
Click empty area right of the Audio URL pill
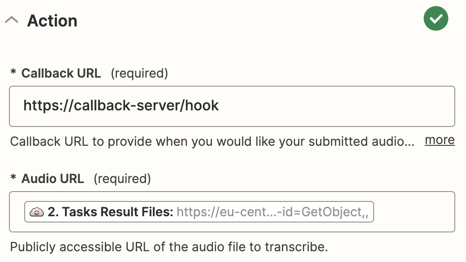tap(413, 212)
